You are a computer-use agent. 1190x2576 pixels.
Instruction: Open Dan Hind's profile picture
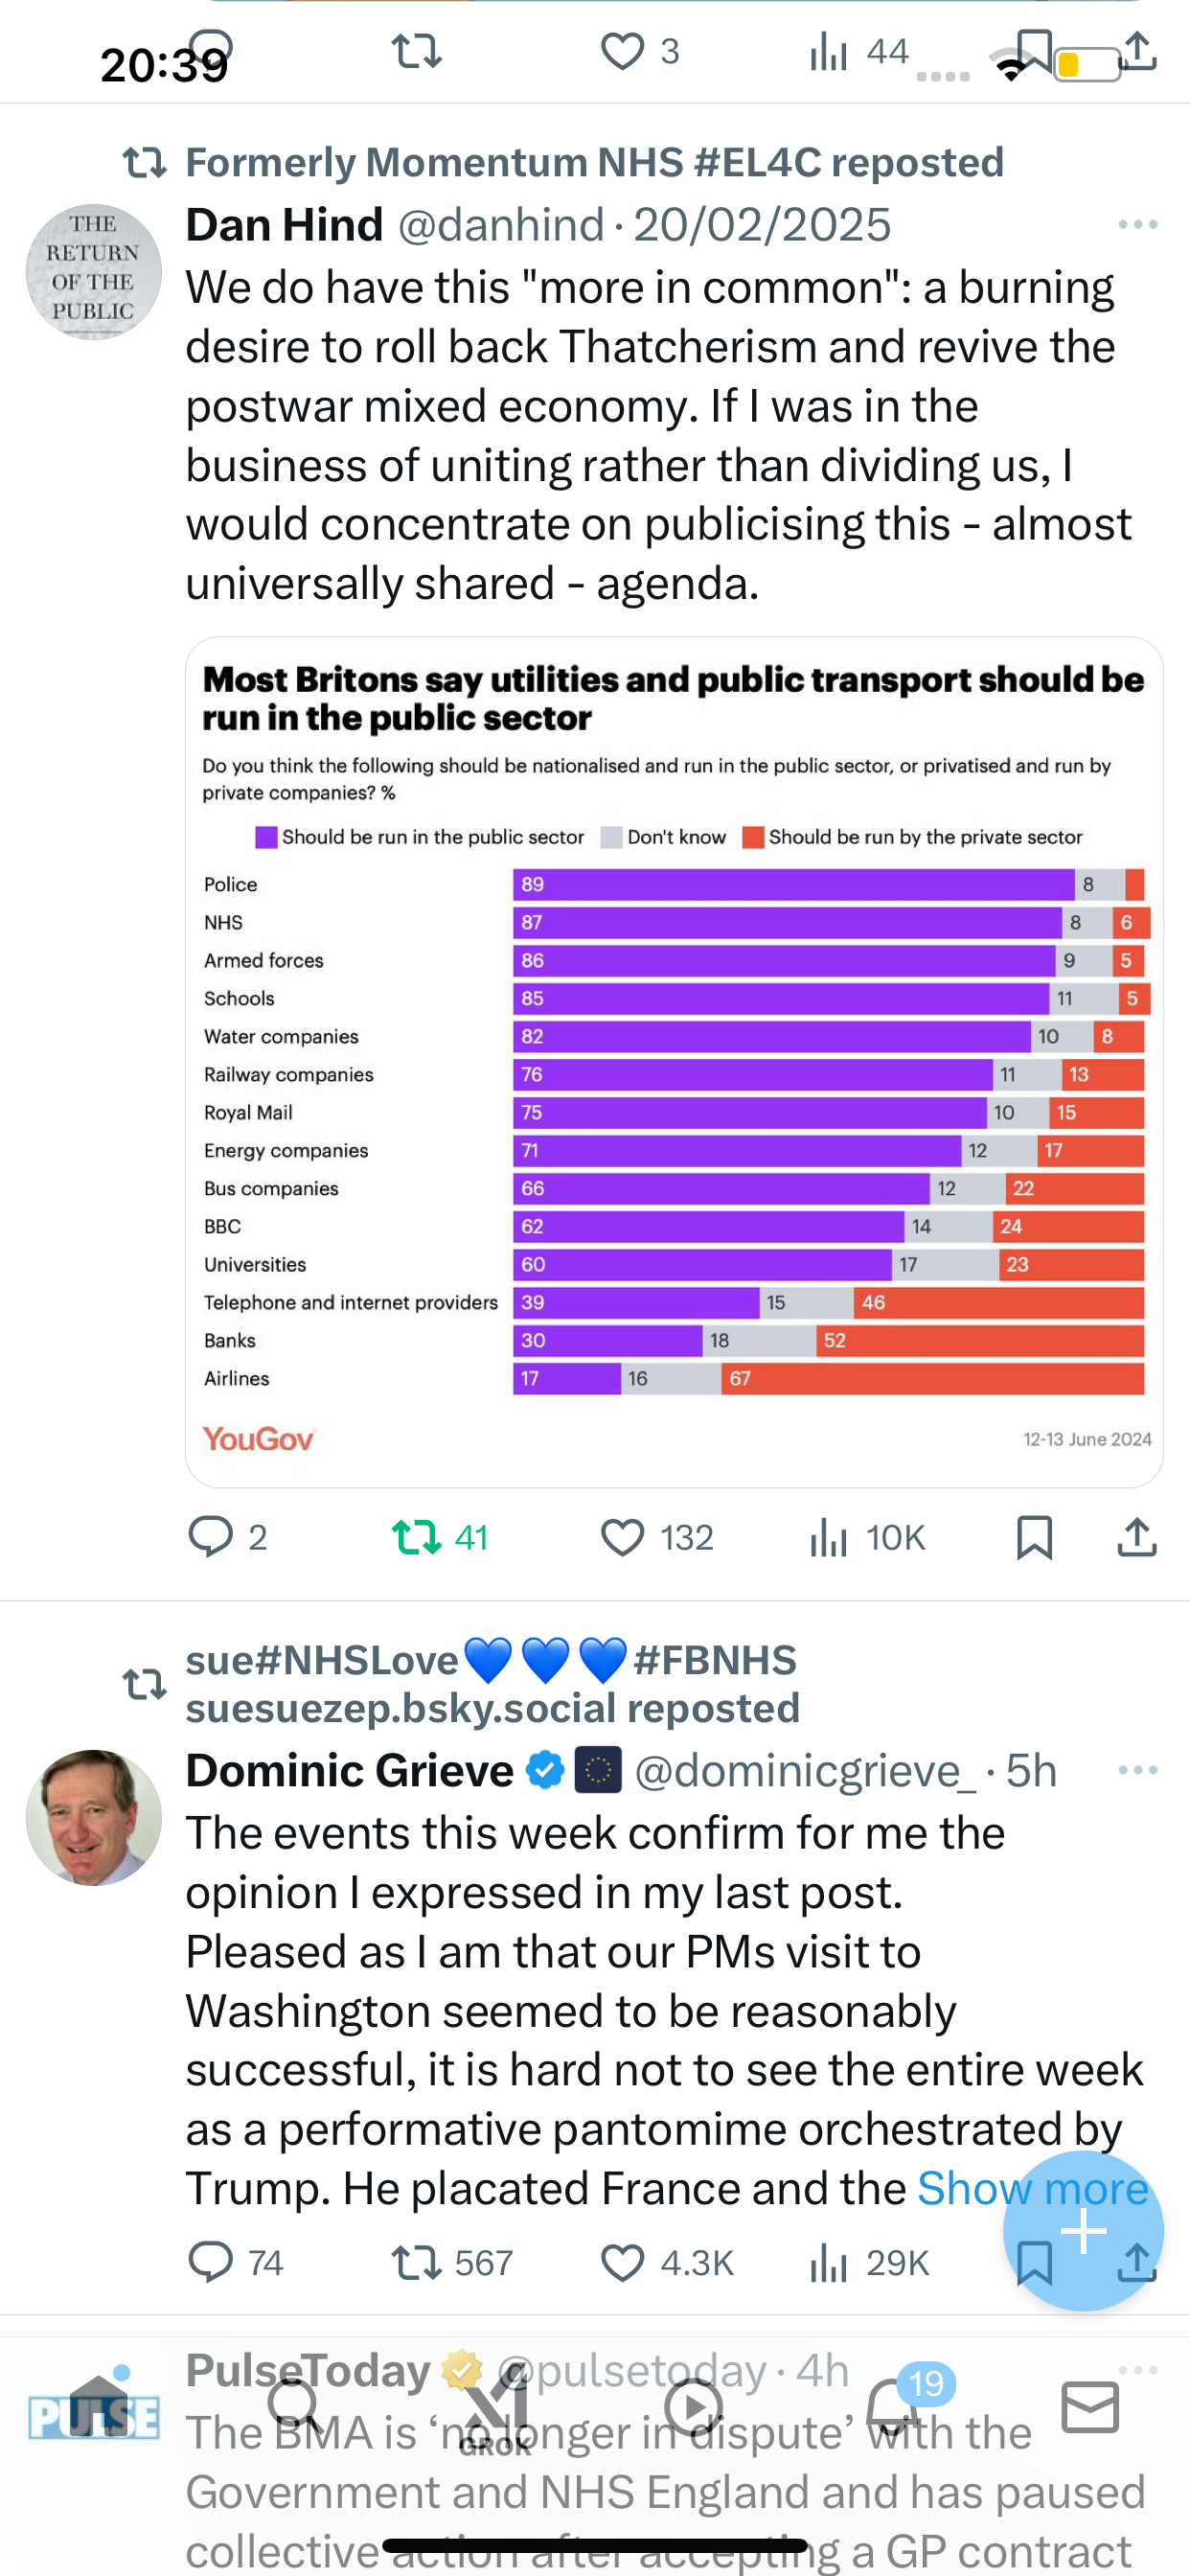tap(94, 272)
